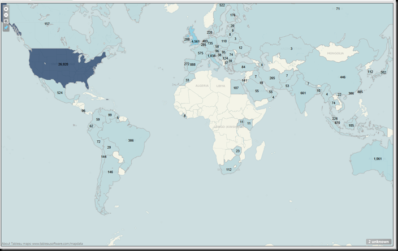Click the zoom in plus icon
Image resolution: width=398 pixels, height=251 pixels.
[x=6, y=9]
